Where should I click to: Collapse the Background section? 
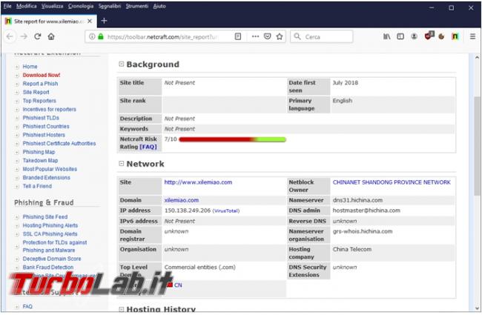tap(122, 64)
